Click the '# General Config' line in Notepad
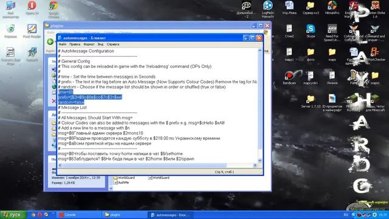The height and width of the screenshot is (219, 389). [74, 61]
